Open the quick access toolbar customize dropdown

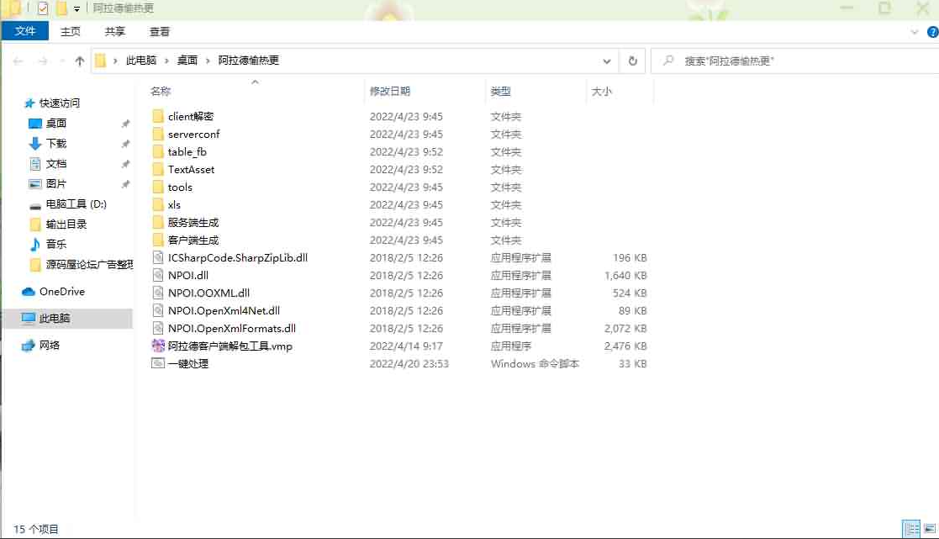pos(77,9)
